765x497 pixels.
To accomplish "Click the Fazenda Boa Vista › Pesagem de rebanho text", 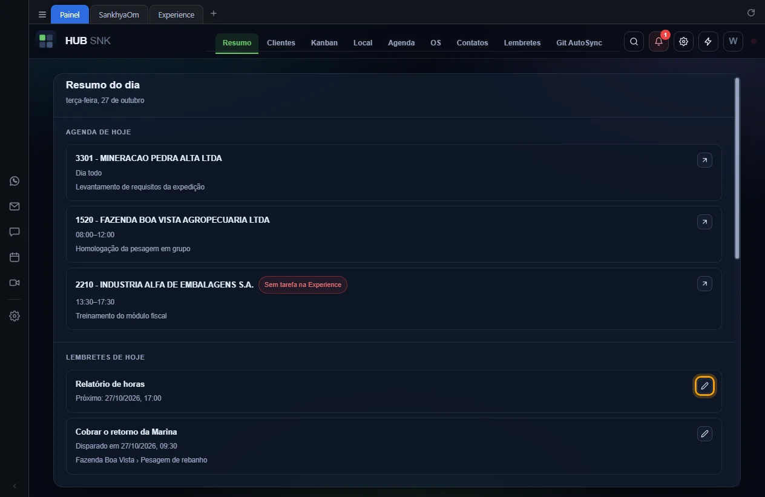I will point(142,460).
